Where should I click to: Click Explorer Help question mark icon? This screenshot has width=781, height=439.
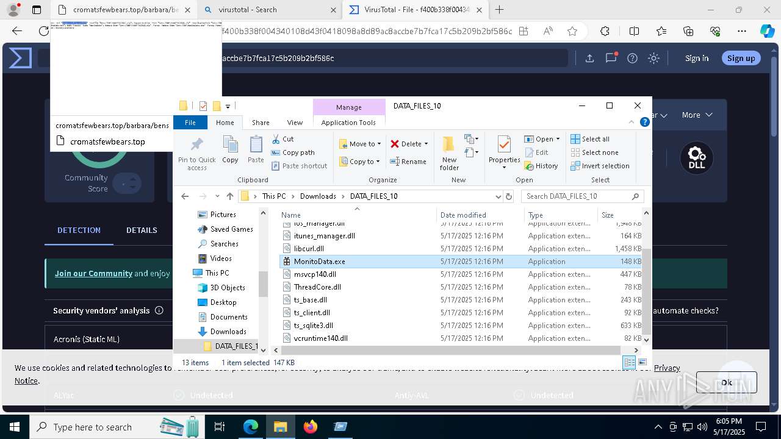pos(644,122)
